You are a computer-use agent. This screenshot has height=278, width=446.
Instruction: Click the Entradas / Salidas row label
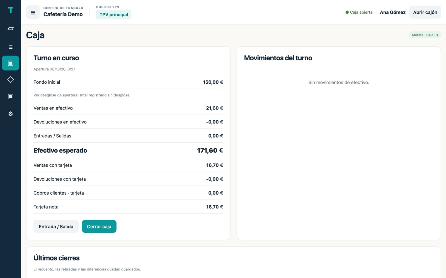[52, 136]
